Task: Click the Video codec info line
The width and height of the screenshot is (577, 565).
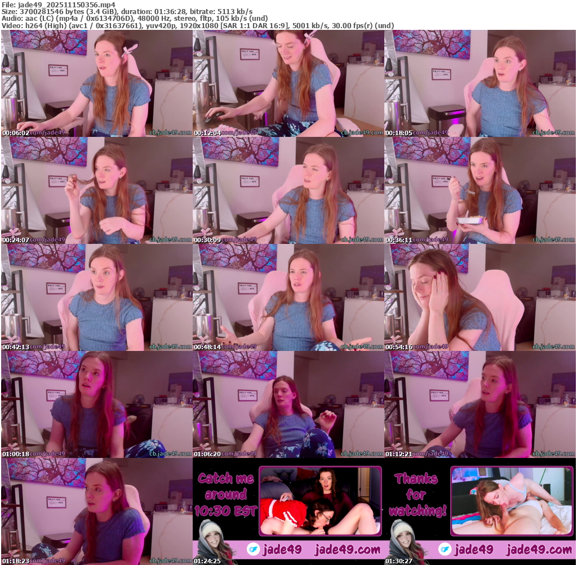Action: [x=197, y=25]
